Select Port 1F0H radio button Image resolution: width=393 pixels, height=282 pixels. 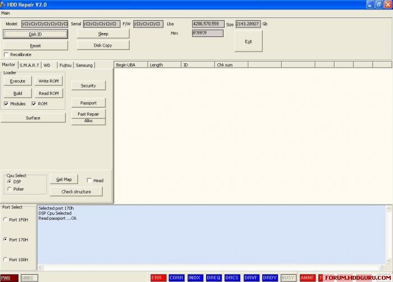click(5, 219)
